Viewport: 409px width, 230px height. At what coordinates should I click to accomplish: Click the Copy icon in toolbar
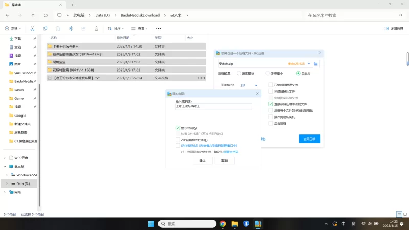[46, 28]
